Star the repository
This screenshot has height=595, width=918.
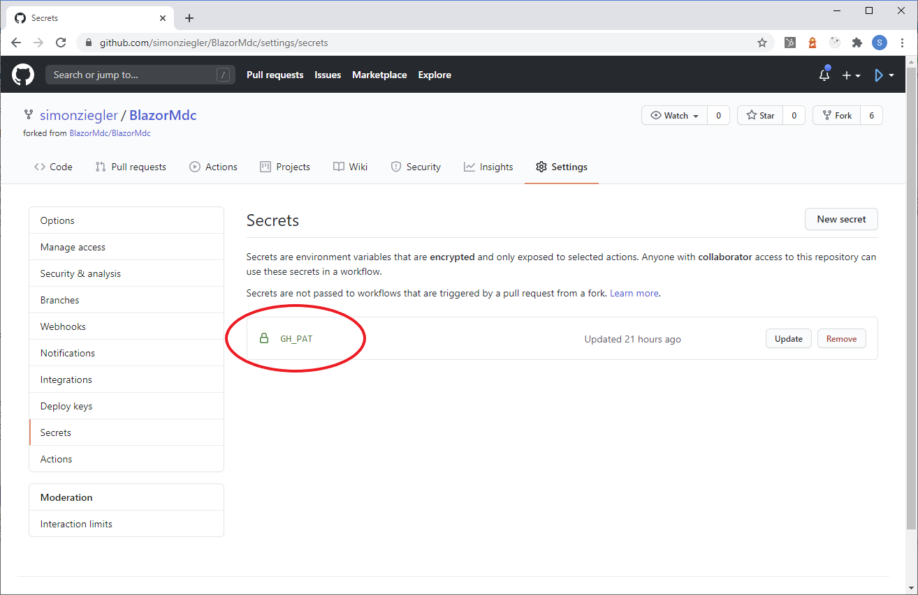tap(760, 116)
